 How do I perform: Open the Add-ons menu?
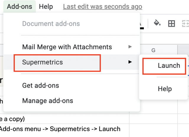coord(19,6)
